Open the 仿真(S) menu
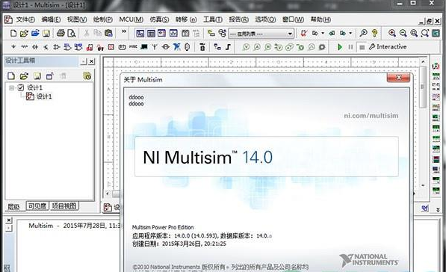The width and height of the screenshot is (446, 272). tap(159, 19)
